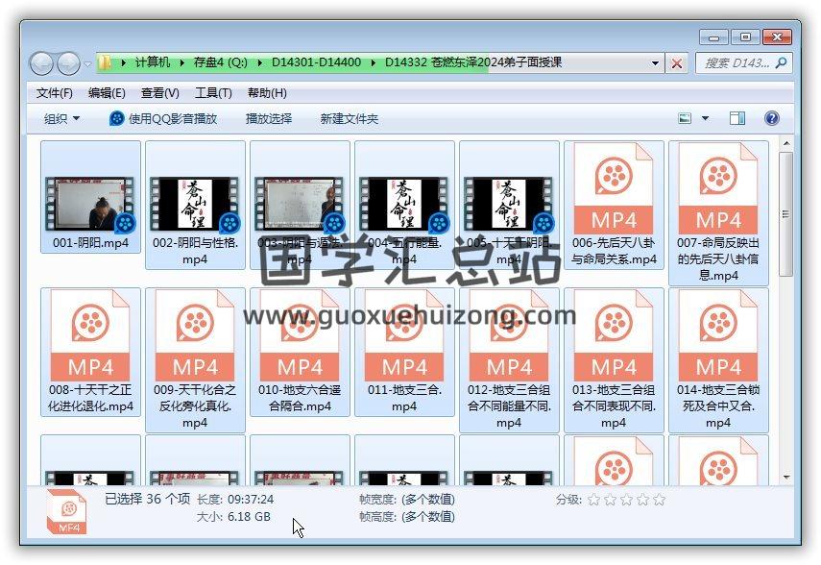Click the 008-十天干之正化进化退化.mp4 file name

click(x=90, y=398)
